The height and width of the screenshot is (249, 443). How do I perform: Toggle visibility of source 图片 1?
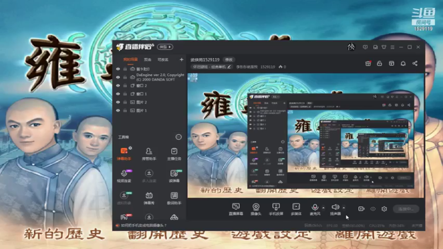point(118,111)
